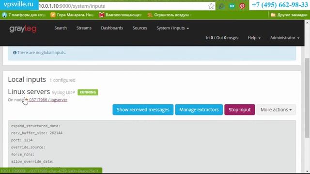Expand the Administrator user menu
Screen dimensions: 310x174
coord(285,38)
